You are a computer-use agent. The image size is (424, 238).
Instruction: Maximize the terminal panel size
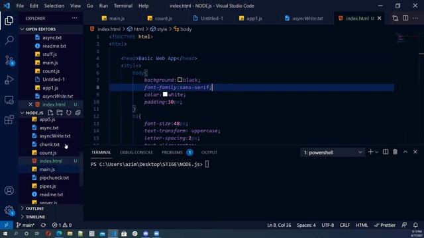click(x=405, y=152)
